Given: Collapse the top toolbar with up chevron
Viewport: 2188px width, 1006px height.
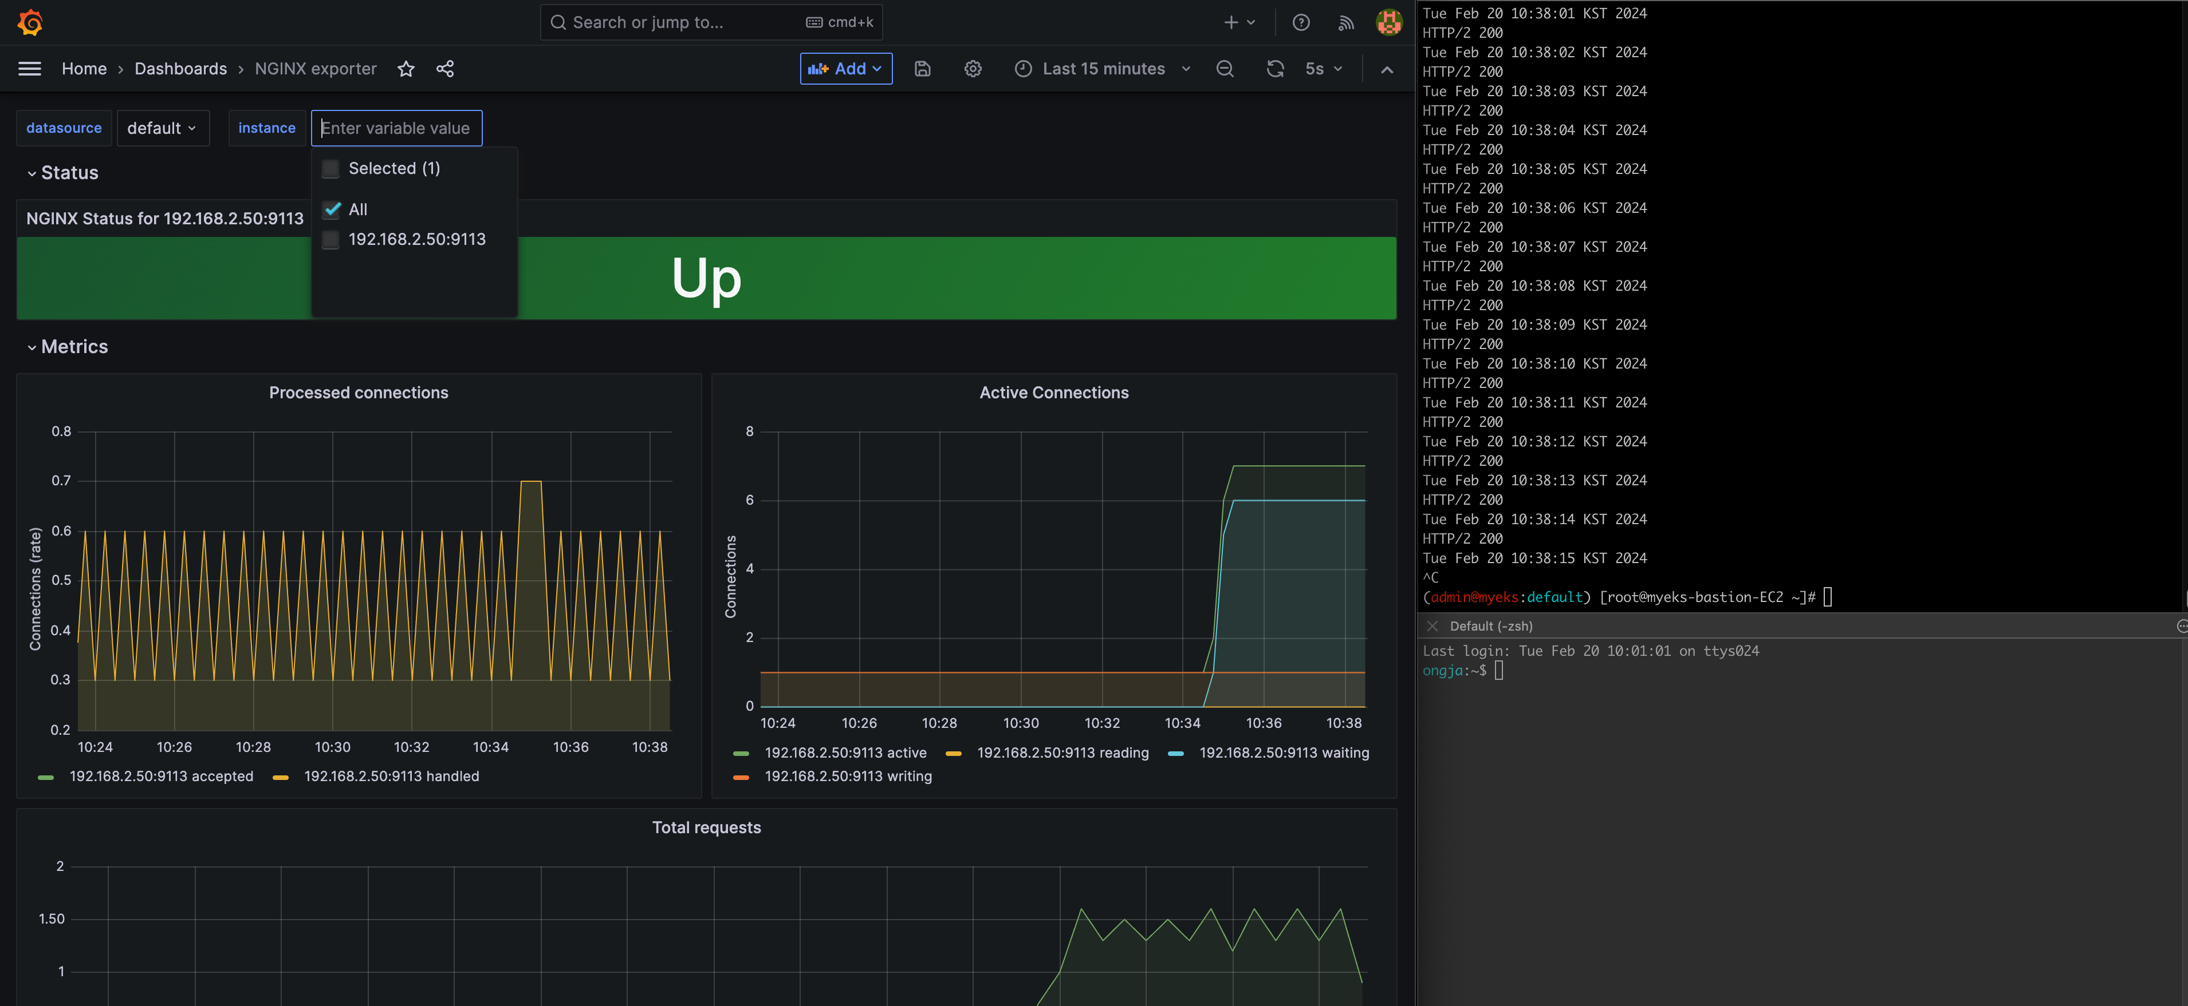Looking at the screenshot, I should (x=1387, y=70).
